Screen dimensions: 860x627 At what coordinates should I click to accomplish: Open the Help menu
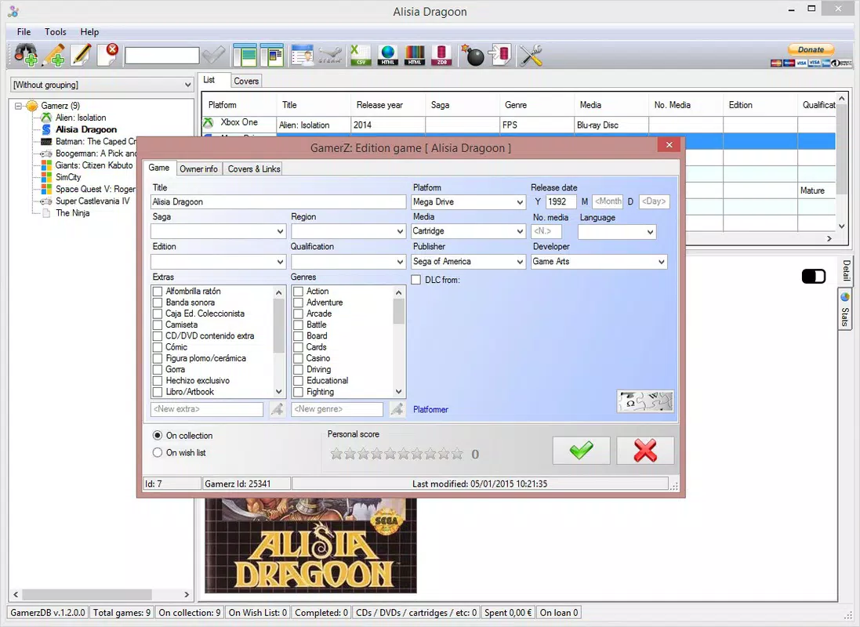coord(89,32)
